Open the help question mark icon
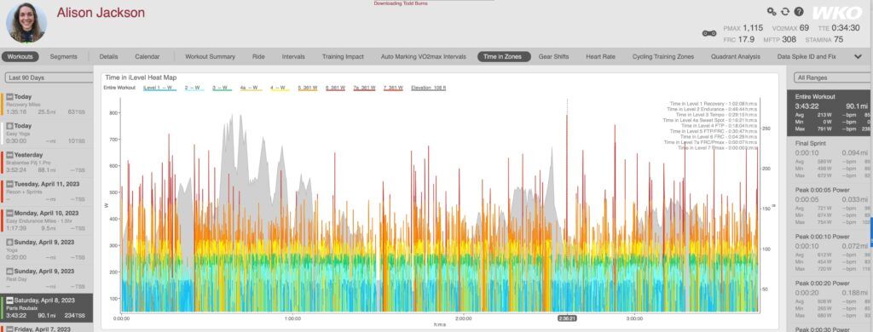873x332 pixels. [x=799, y=11]
